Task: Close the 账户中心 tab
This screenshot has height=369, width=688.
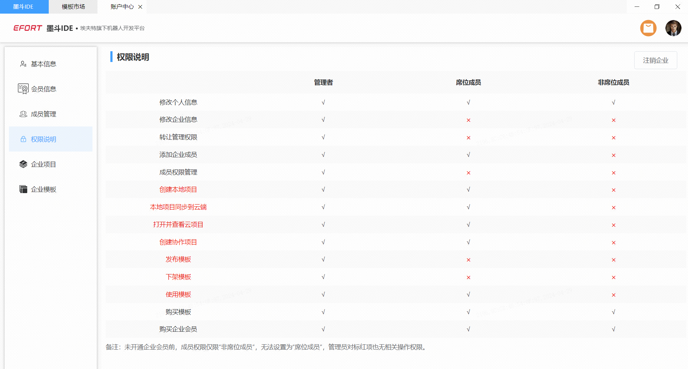Action: click(x=140, y=7)
